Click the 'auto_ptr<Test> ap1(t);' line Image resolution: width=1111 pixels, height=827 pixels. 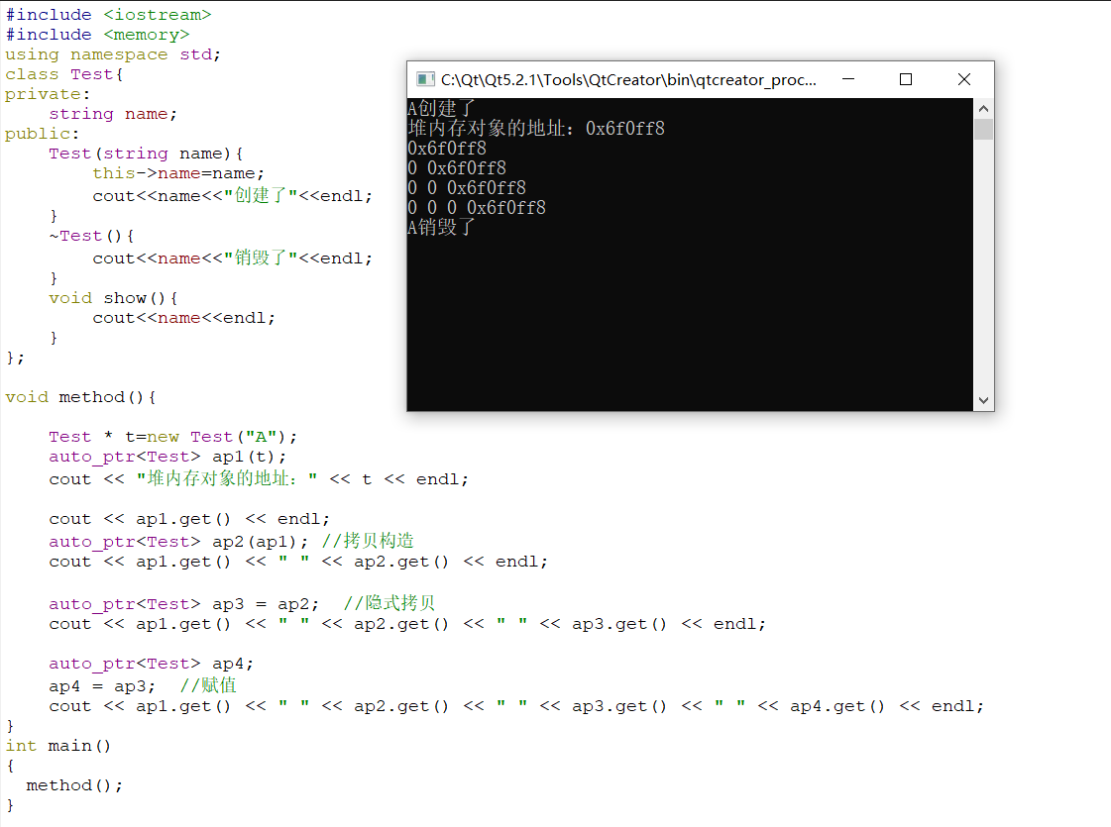click(167, 457)
